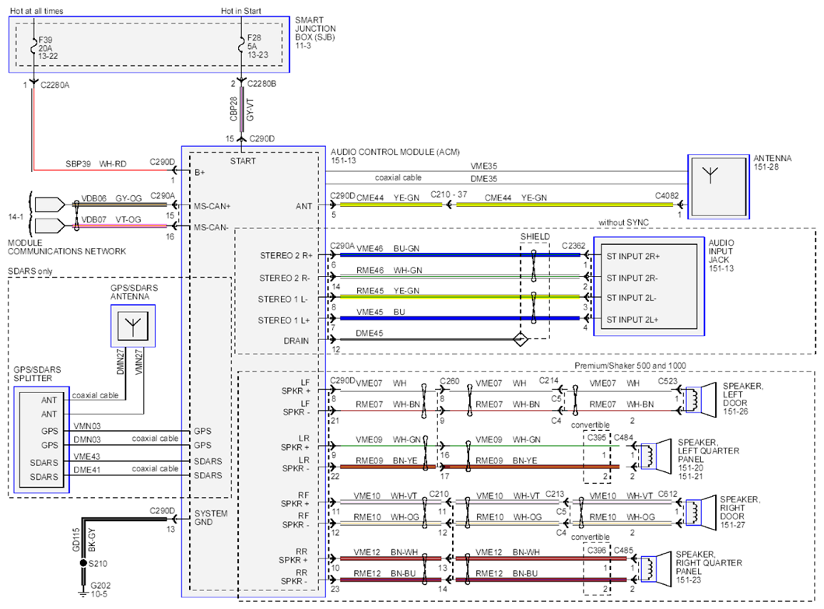Screen dimensions: 824x609
Task: Select the CBP28 vertical wire label
Action: (x=234, y=109)
